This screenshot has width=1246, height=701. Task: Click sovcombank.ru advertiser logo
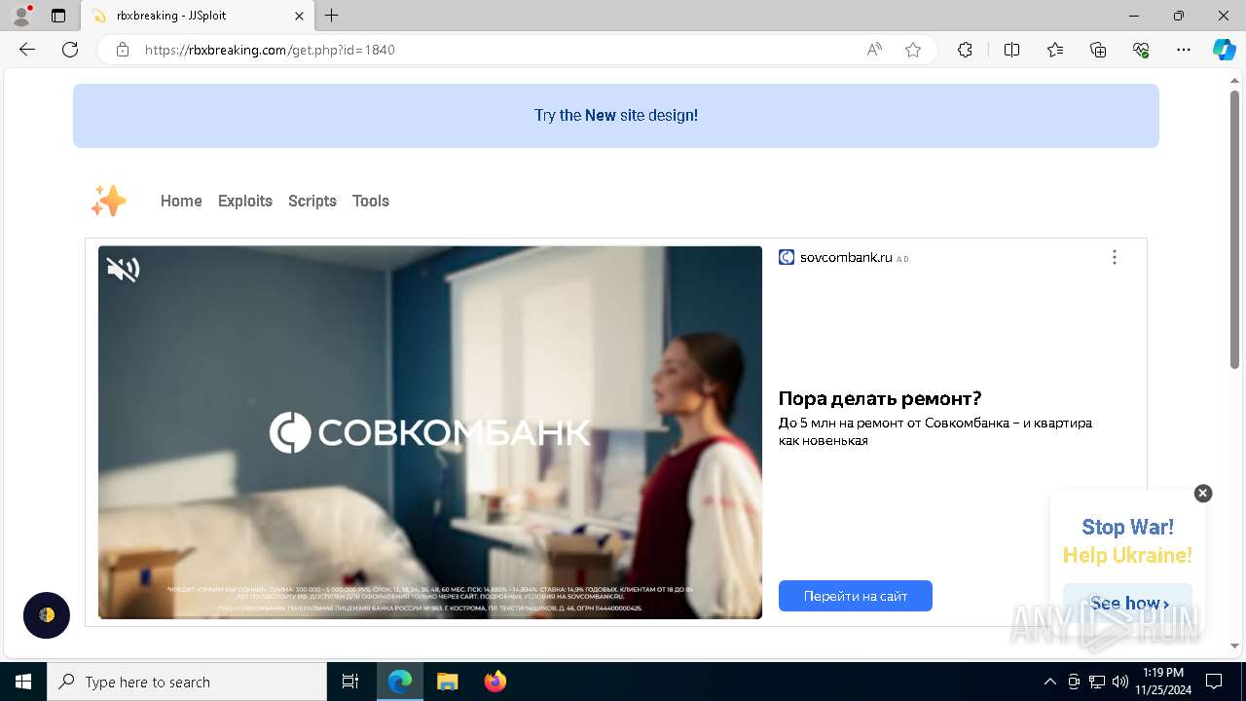(x=787, y=257)
